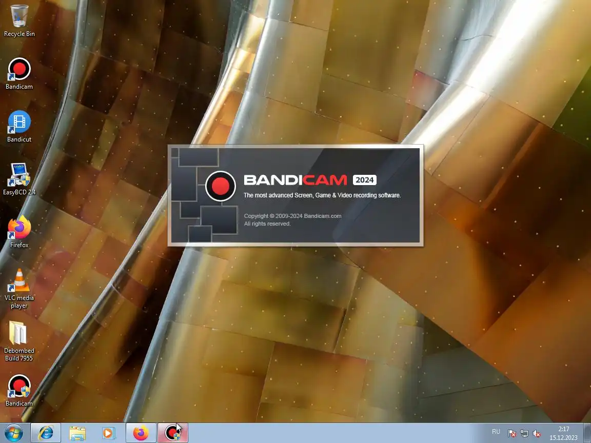
Task: Select the Debombed Build 7955 folder
Action: [19, 341]
